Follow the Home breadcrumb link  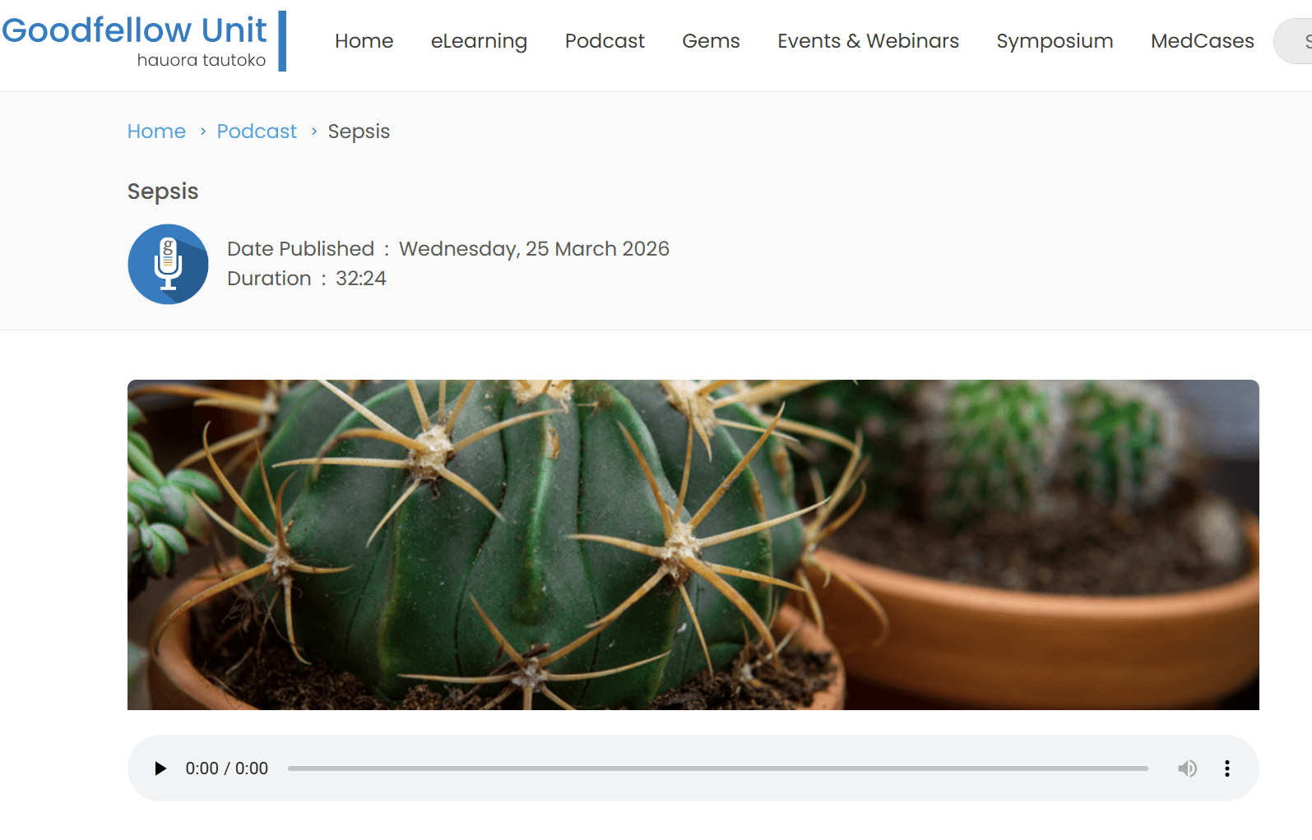tap(156, 132)
